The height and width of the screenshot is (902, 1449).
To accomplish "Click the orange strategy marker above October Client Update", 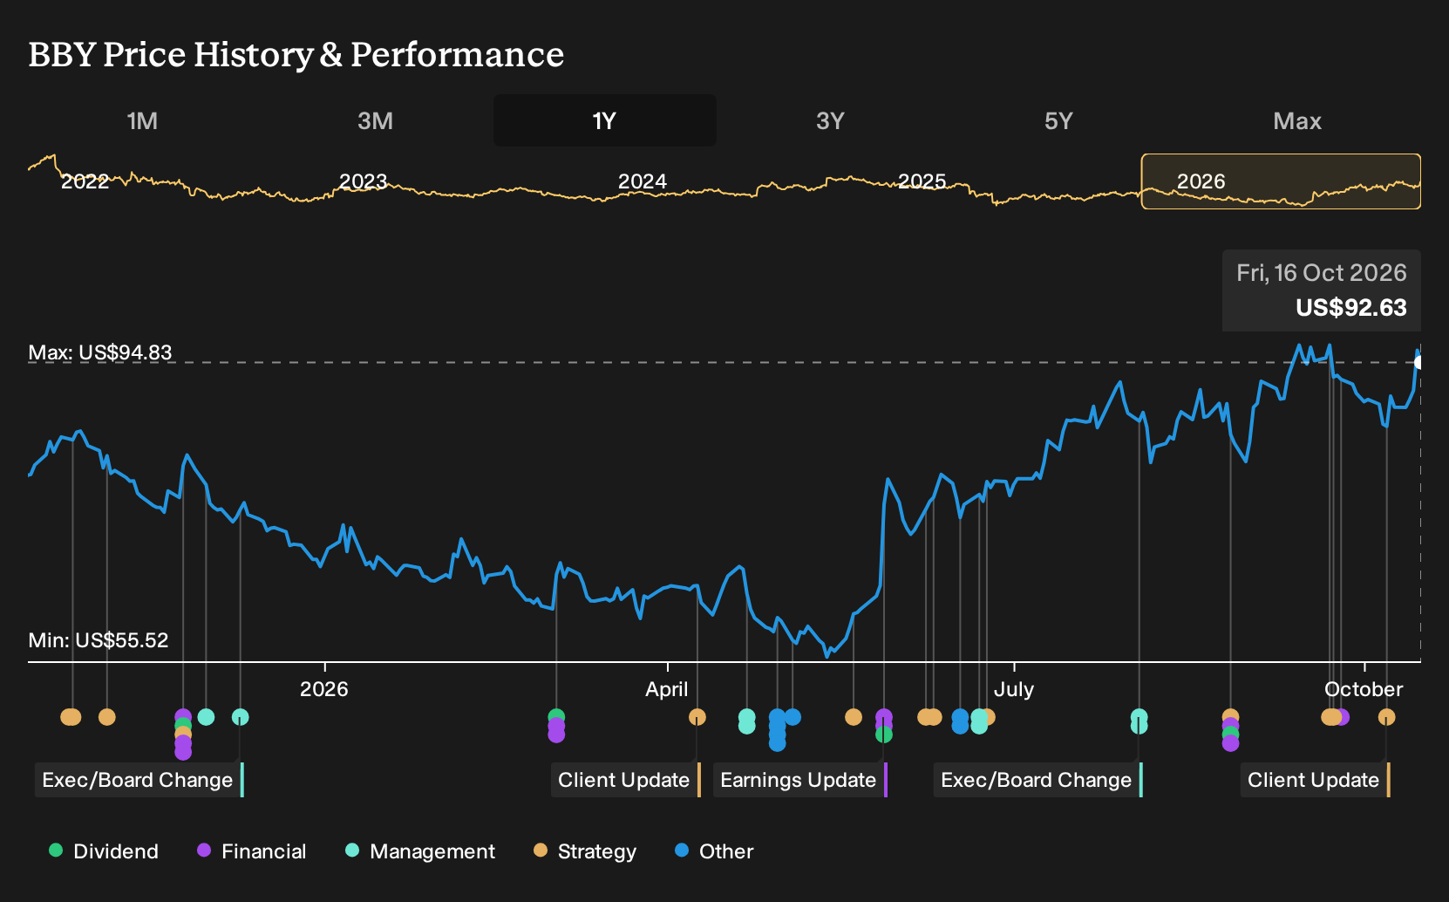I will (x=1386, y=717).
